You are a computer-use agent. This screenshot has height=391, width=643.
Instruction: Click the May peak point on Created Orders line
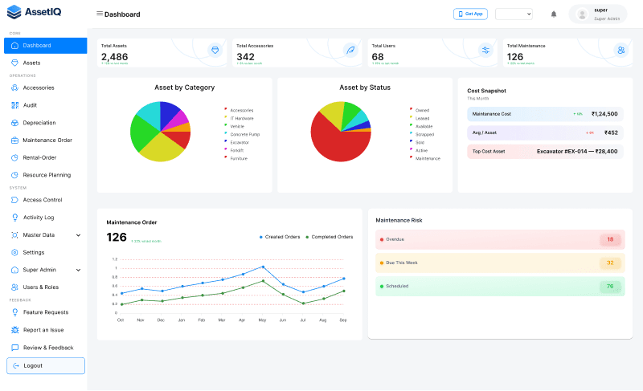click(x=263, y=267)
